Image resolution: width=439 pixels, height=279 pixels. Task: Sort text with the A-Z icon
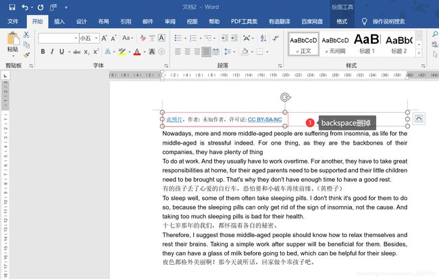point(263,38)
